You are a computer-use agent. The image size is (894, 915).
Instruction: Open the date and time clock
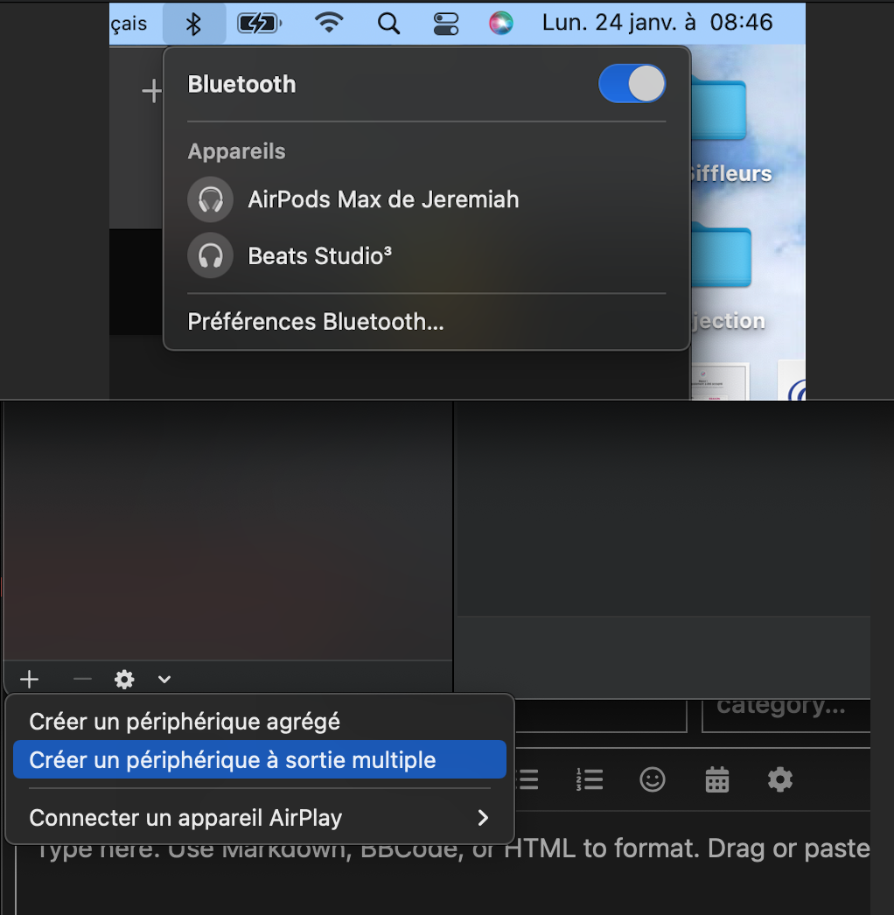pyautogui.click(x=657, y=23)
